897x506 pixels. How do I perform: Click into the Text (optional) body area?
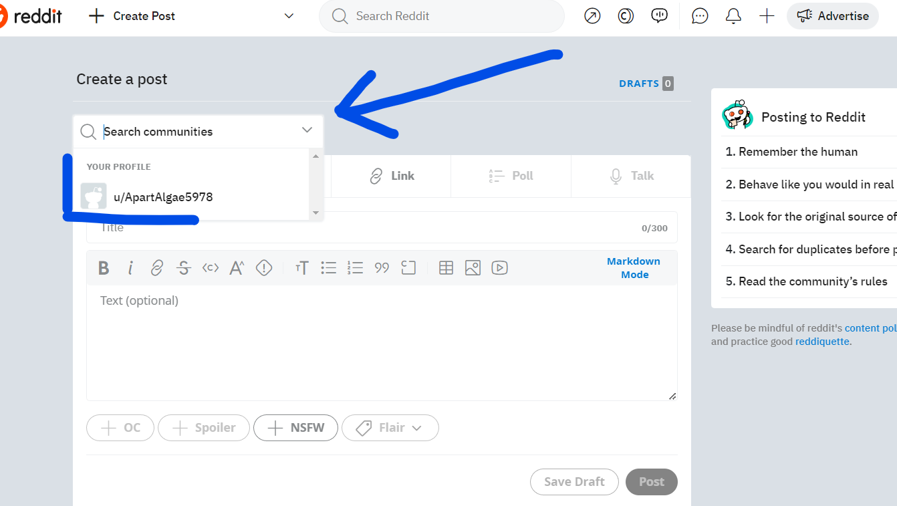pyautogui.click(x=382, y=343)
